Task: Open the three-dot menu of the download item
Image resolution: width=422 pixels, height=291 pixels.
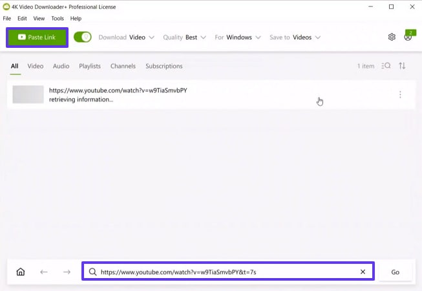Action: point(400,94)
